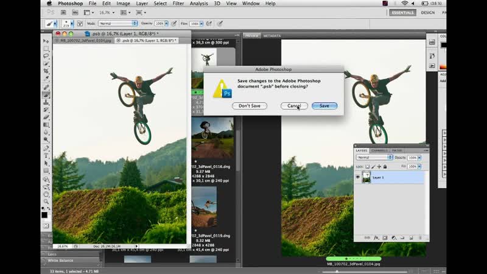The height and width of the screenshot is (274, 487).
Task: Select the Dodge tool
Action: tap(46, 140)
